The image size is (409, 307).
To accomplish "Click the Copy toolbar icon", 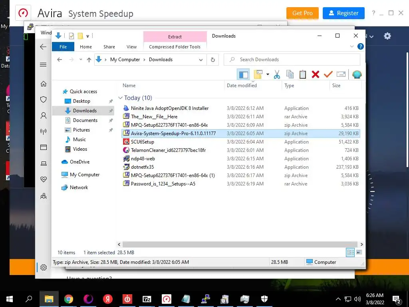I will (x=290, y=75).
